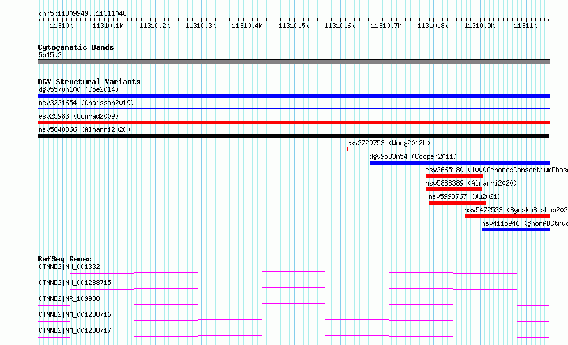
Task: Click the 11310.8k ruler tick label
Action: tap(433, 26)
